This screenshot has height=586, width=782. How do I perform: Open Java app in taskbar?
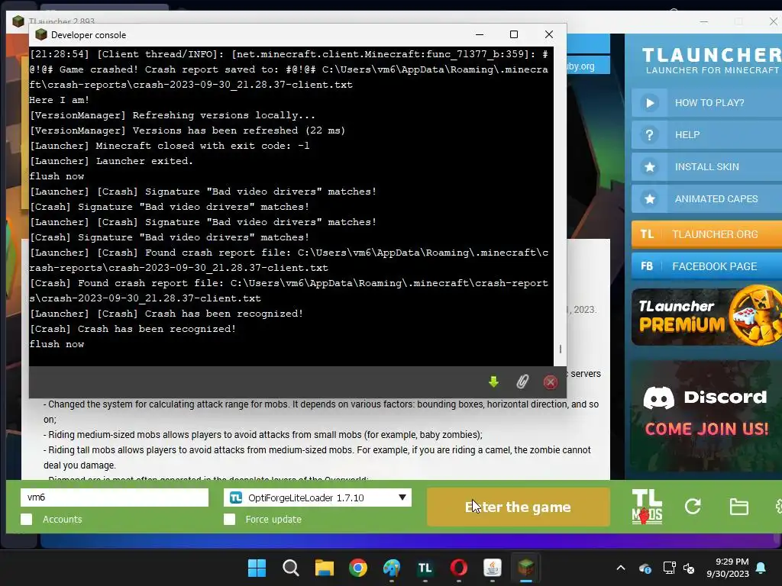(x=493, y=568)
